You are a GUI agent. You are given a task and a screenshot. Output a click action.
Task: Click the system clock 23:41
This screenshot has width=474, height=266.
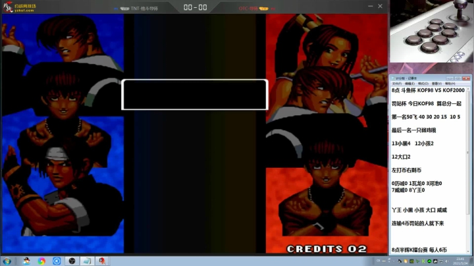coord(460,261)
